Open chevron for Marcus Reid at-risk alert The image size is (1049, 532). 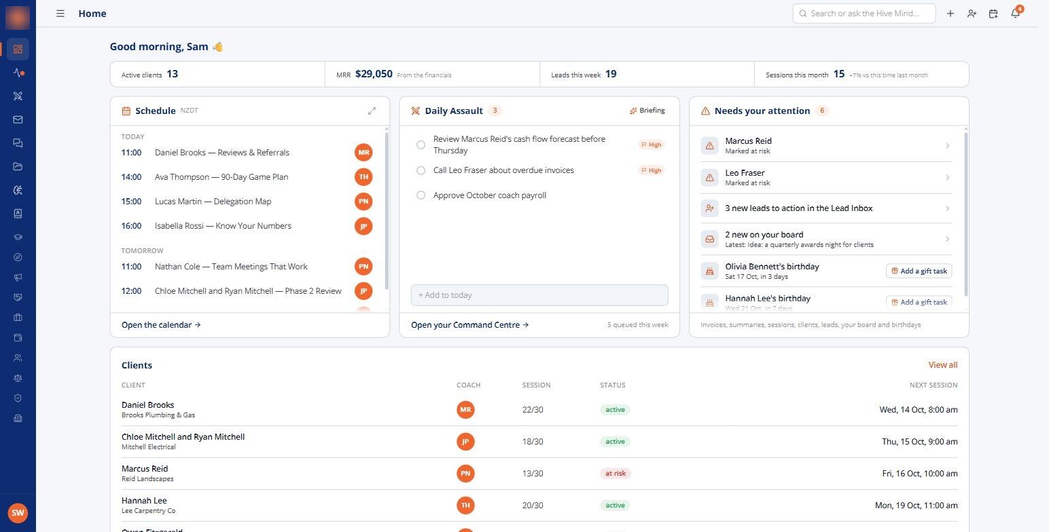pyautogui.click(x=947, y=146)
